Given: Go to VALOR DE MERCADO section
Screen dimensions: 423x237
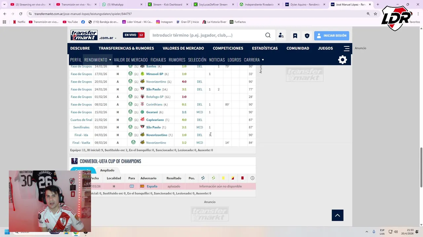Looking at the screenshot, I should tap(131, 60).
